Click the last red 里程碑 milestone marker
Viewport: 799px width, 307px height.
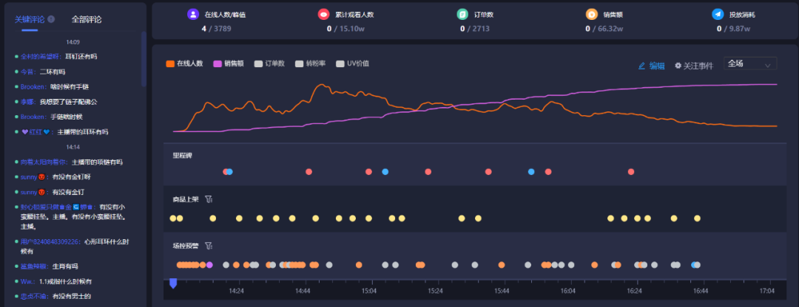pos(631,172)
